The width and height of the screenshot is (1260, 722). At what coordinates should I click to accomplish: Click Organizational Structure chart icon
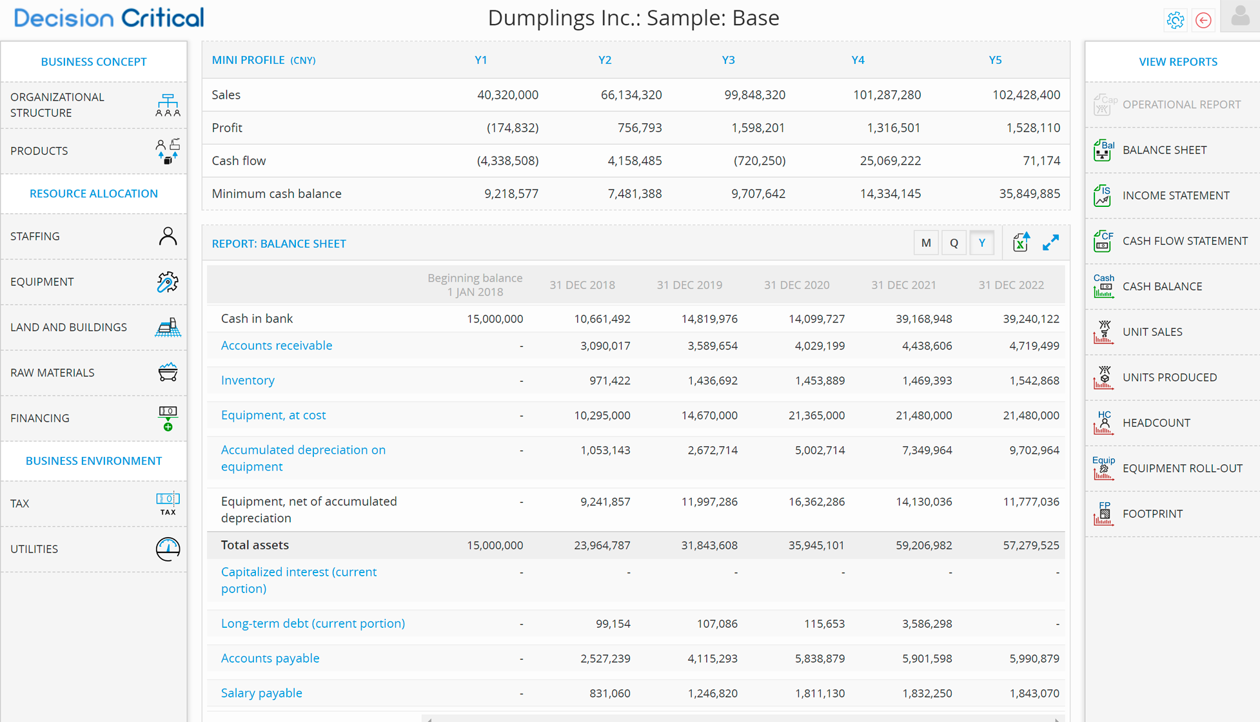pyautogui.click(x=168, y=104)
